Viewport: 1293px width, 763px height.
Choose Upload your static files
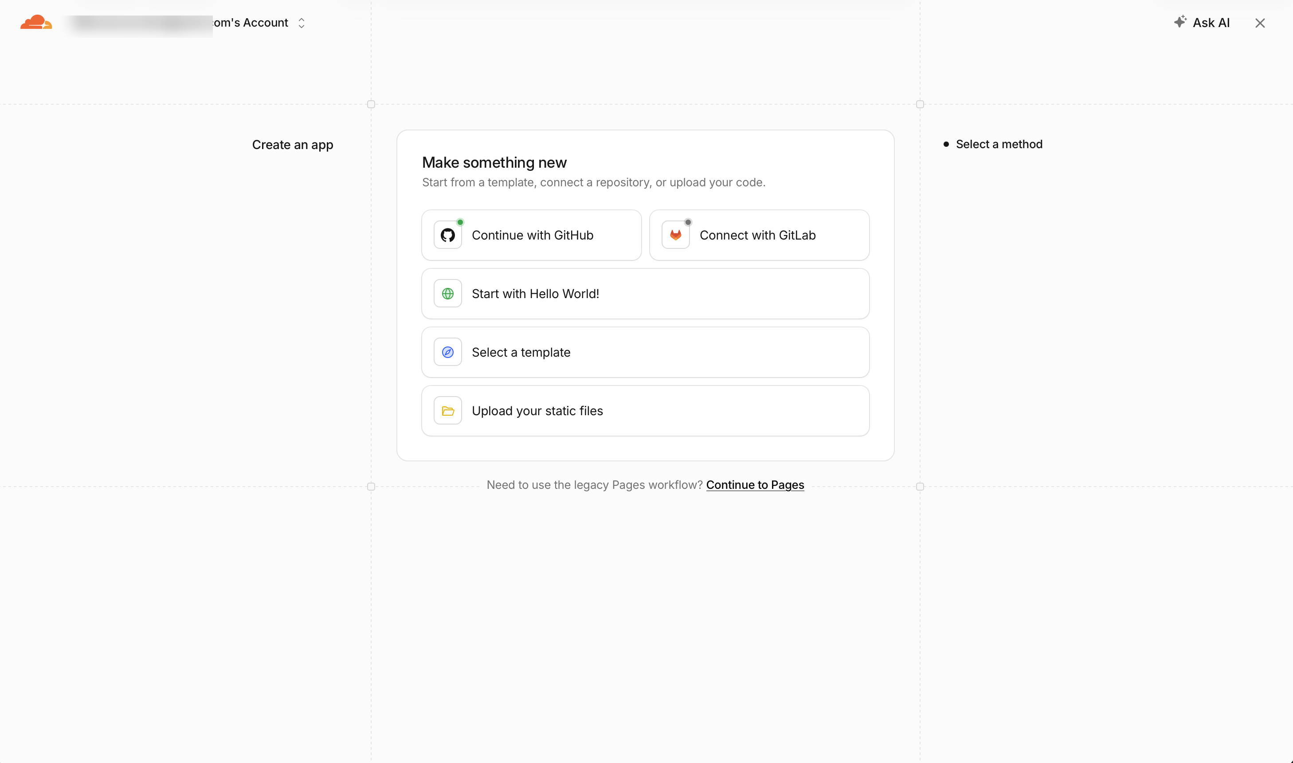click(645, 411)
